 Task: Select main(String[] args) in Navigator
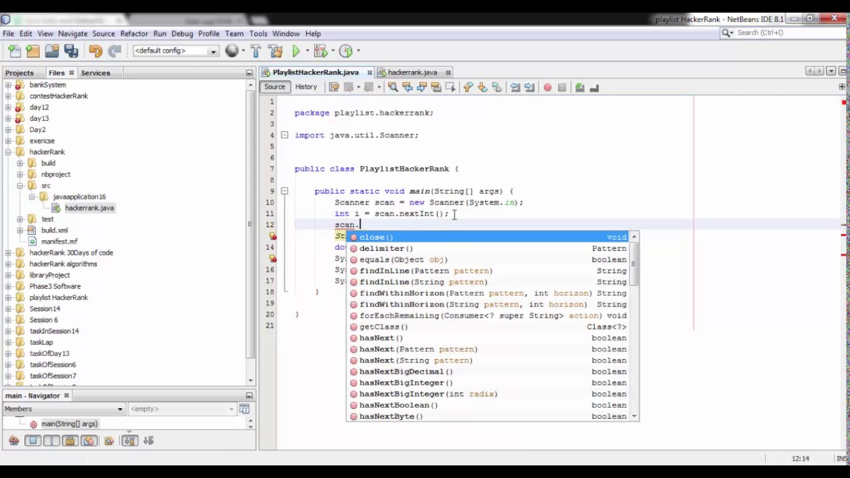click(x=69, y=424)
